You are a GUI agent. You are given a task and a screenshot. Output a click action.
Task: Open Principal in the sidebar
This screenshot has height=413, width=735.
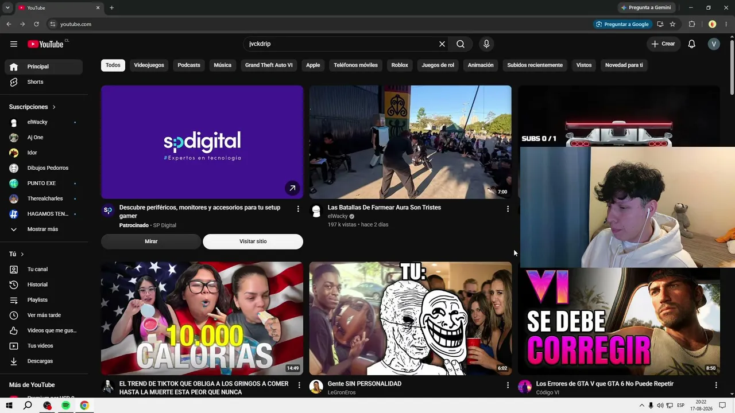(44, 67)
